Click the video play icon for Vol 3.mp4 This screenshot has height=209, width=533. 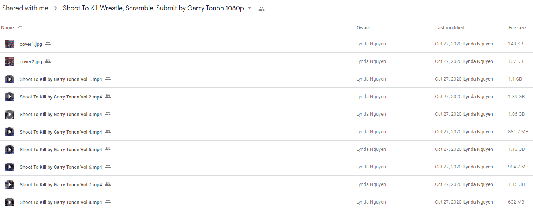pos(10,114)
